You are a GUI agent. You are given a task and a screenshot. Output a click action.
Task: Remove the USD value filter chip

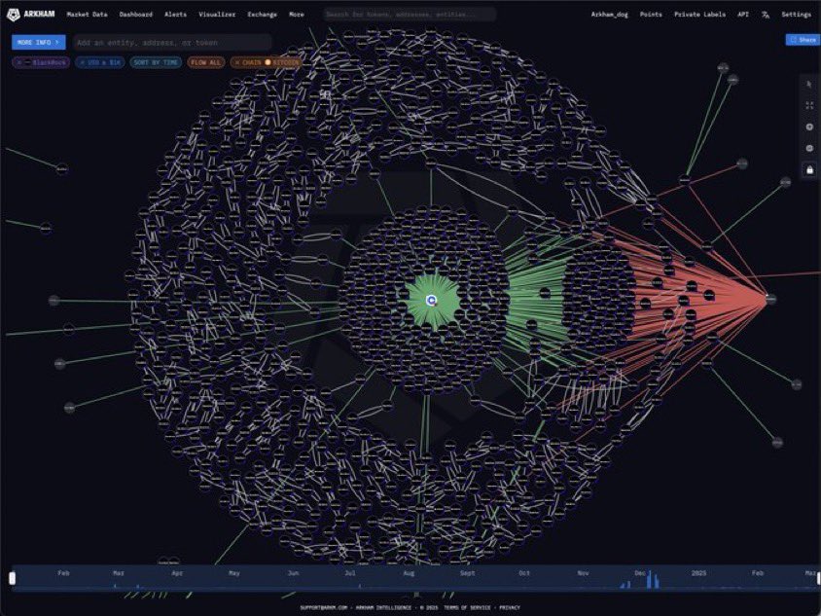tap(83, 62)
